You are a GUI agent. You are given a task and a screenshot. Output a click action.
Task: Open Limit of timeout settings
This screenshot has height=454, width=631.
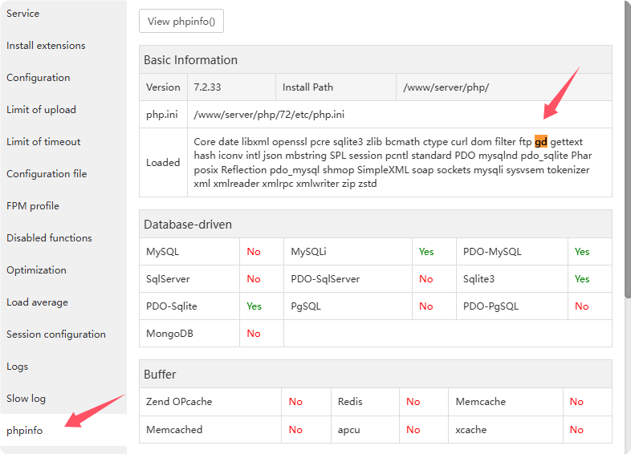pos(43,142)
